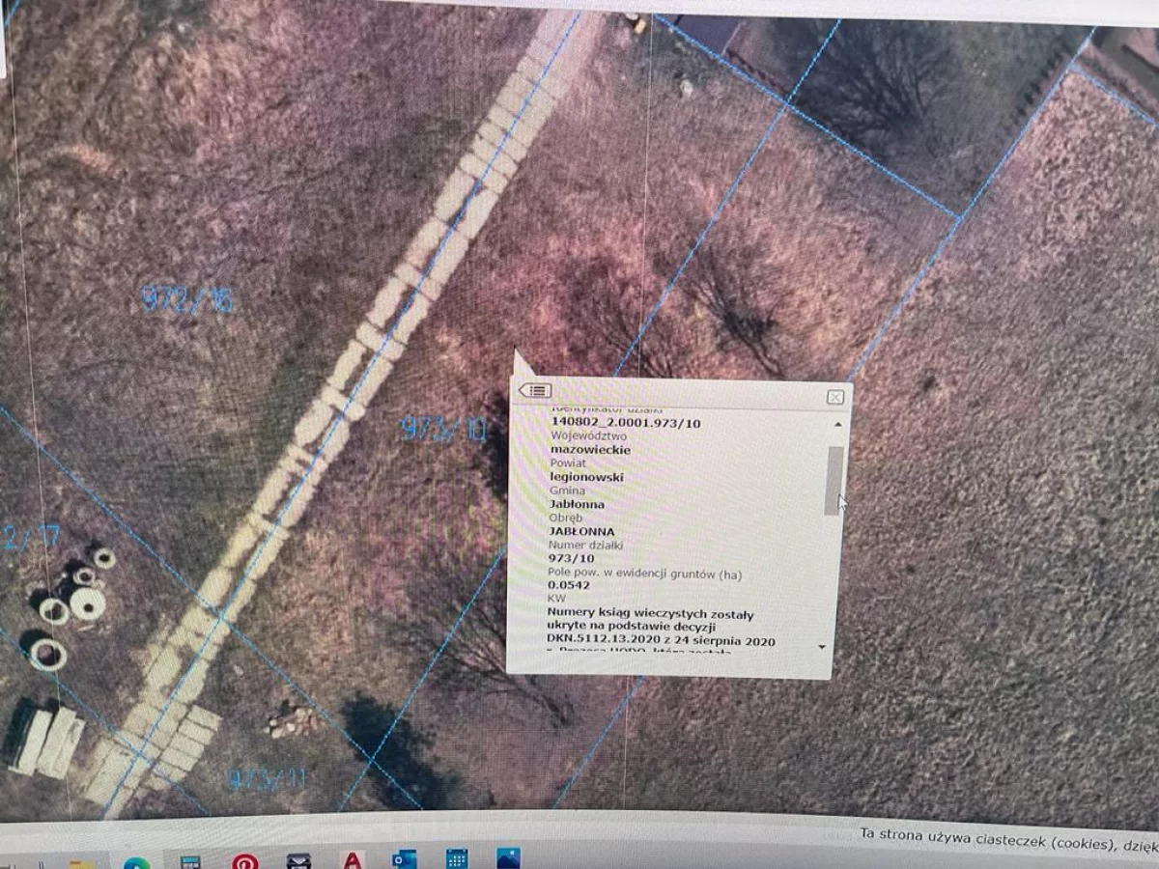1159x869 pixels.
Task: Open the popup list menu icon
Action: (535, 390)
